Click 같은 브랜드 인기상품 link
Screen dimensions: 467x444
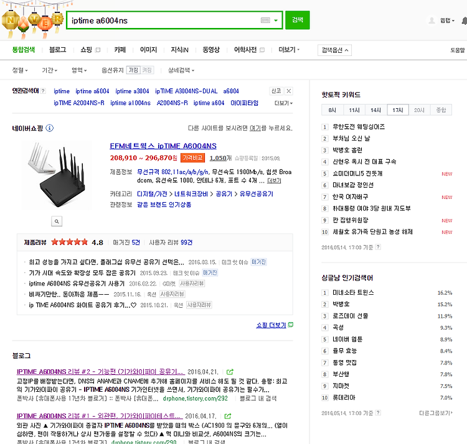[x=164, y=205]
